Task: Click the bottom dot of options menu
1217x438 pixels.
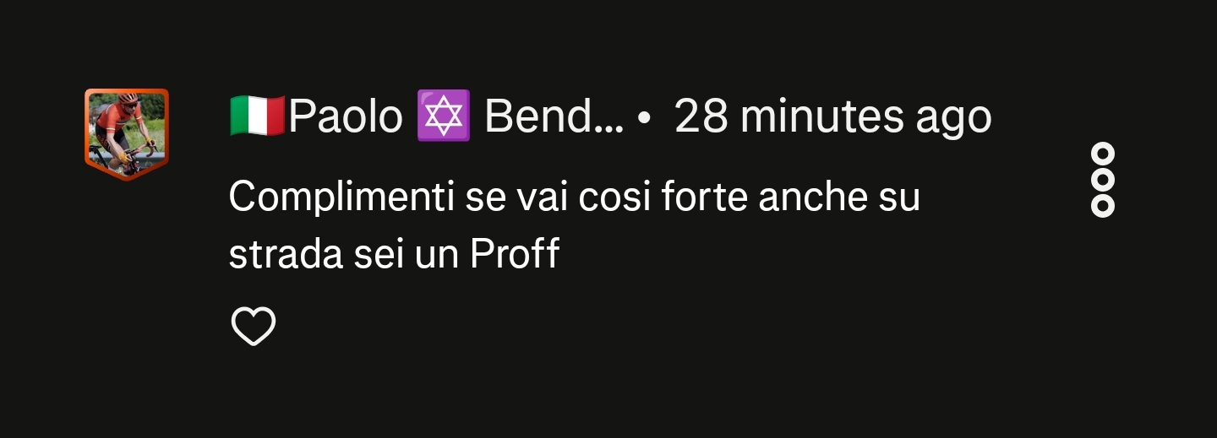Action: tap(1103, 206)
